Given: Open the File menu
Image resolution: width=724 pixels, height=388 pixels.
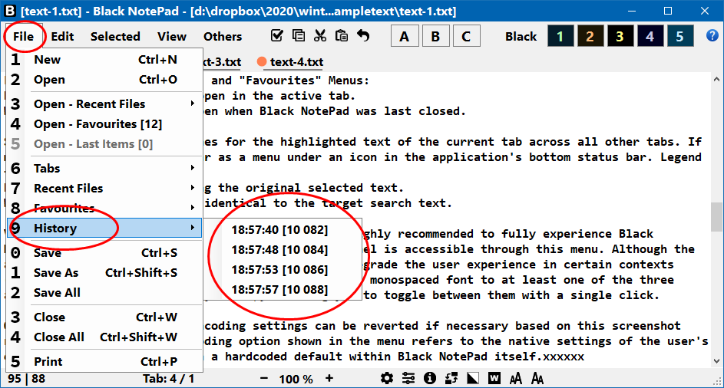Looking at the screenshot, I should 24,37.
